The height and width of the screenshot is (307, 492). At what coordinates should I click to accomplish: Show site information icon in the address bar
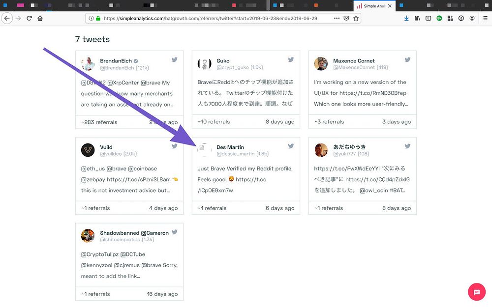point(91,18)
